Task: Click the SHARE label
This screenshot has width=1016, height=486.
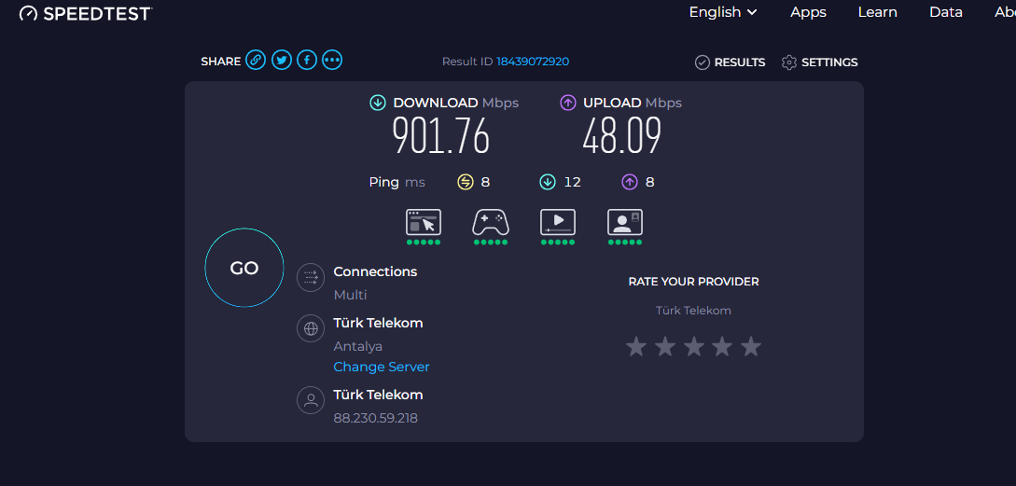Action: point(221,62)
